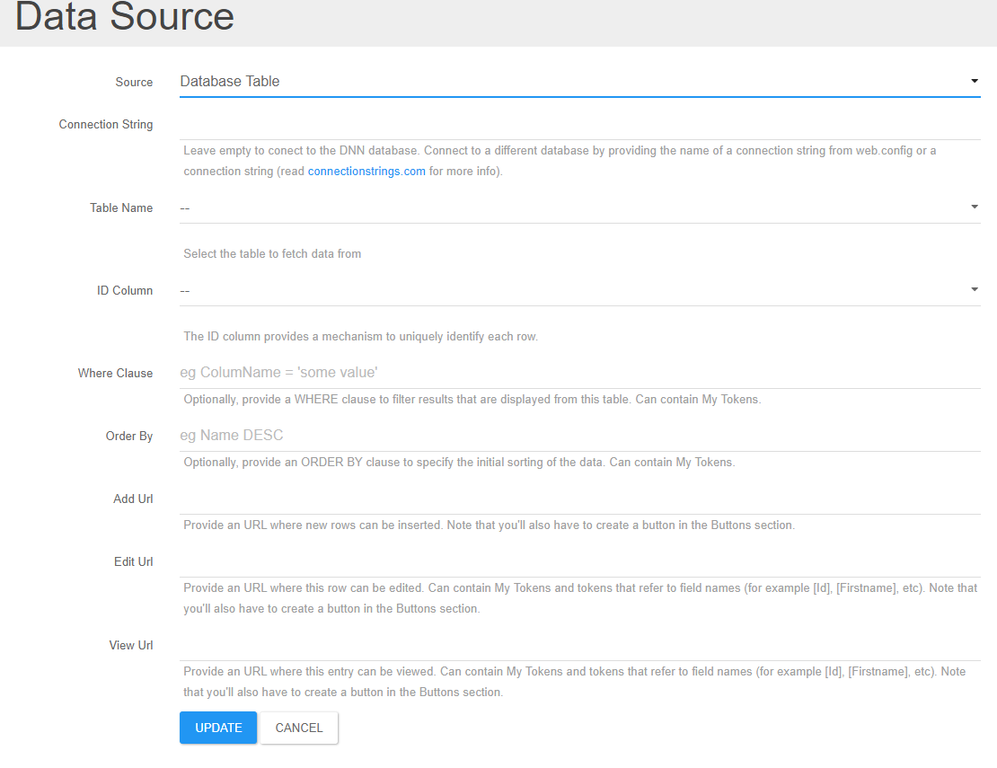Screen dimensions: 997x768
Task: Click the ID Column dropdown caret arrow
Action: tap(974, 289)
